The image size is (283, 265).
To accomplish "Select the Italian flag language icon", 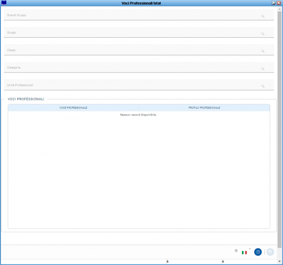I will point(244,253).
